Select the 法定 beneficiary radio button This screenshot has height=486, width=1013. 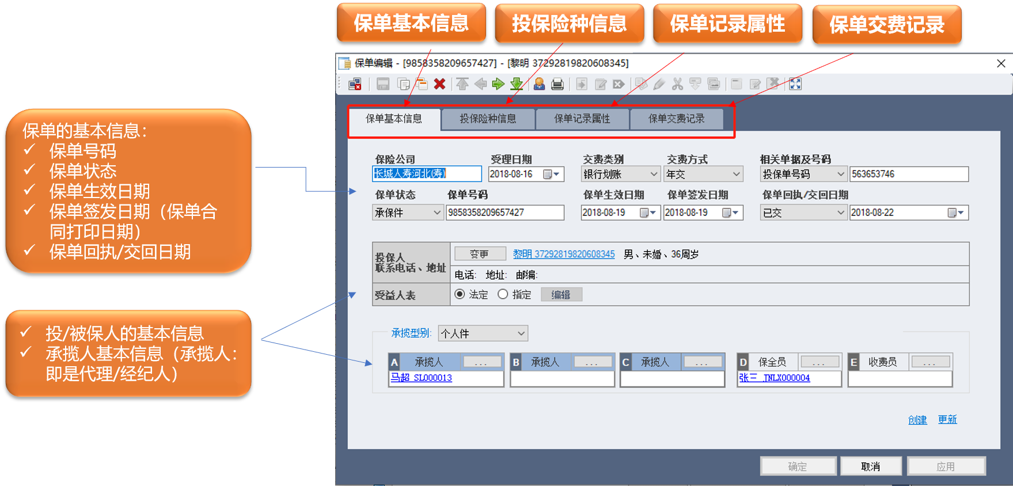(460, 294)
